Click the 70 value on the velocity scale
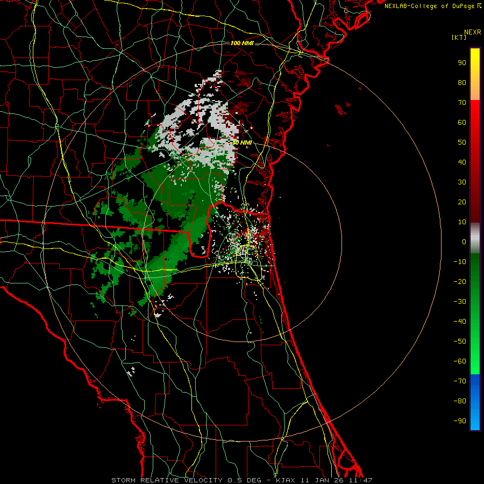This screenshot has width=484, height=484. (x=462, y=103)
